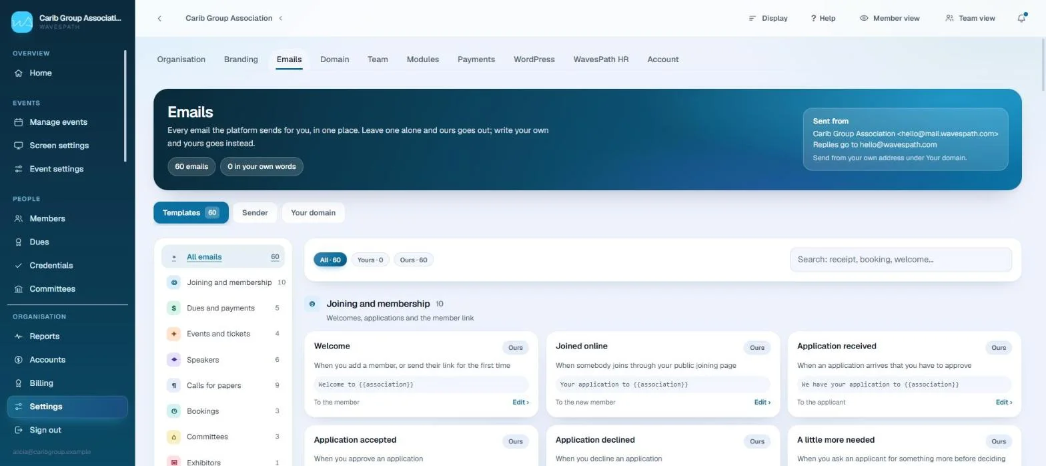
Task: Click the Members people icon
Action: coord(19,218)
